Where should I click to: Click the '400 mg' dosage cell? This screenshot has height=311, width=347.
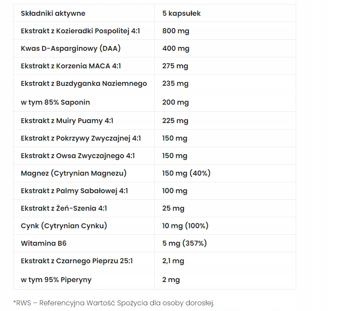tap(176, 49)
